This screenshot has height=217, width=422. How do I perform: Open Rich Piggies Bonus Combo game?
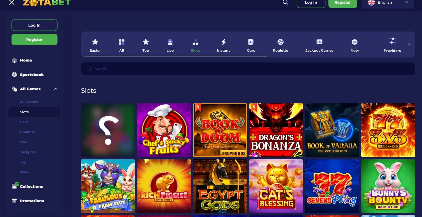[164, 186]
